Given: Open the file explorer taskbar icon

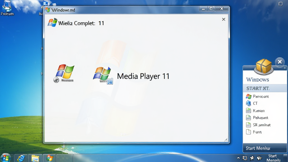Looking at the screenshot, I should (x=35, y=158).
